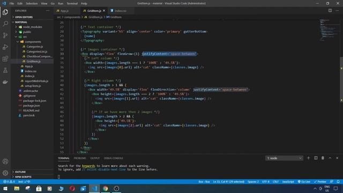Open the Help menu

84,3
